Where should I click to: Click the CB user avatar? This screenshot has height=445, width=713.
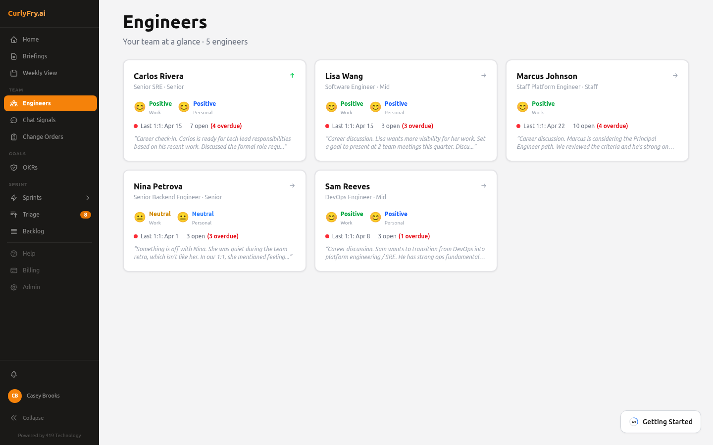(15, 396)
